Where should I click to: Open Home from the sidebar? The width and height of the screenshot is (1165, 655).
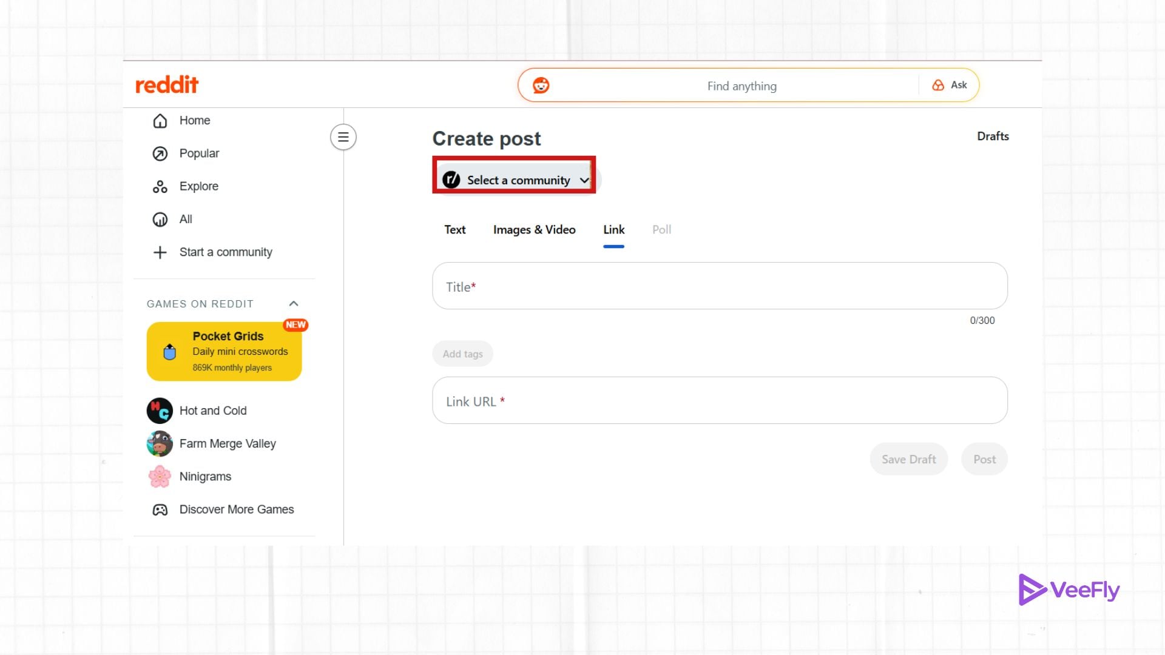[194, 121]
